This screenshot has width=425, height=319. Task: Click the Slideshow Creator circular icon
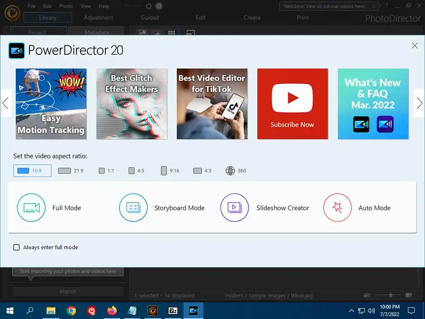[234, 208]
